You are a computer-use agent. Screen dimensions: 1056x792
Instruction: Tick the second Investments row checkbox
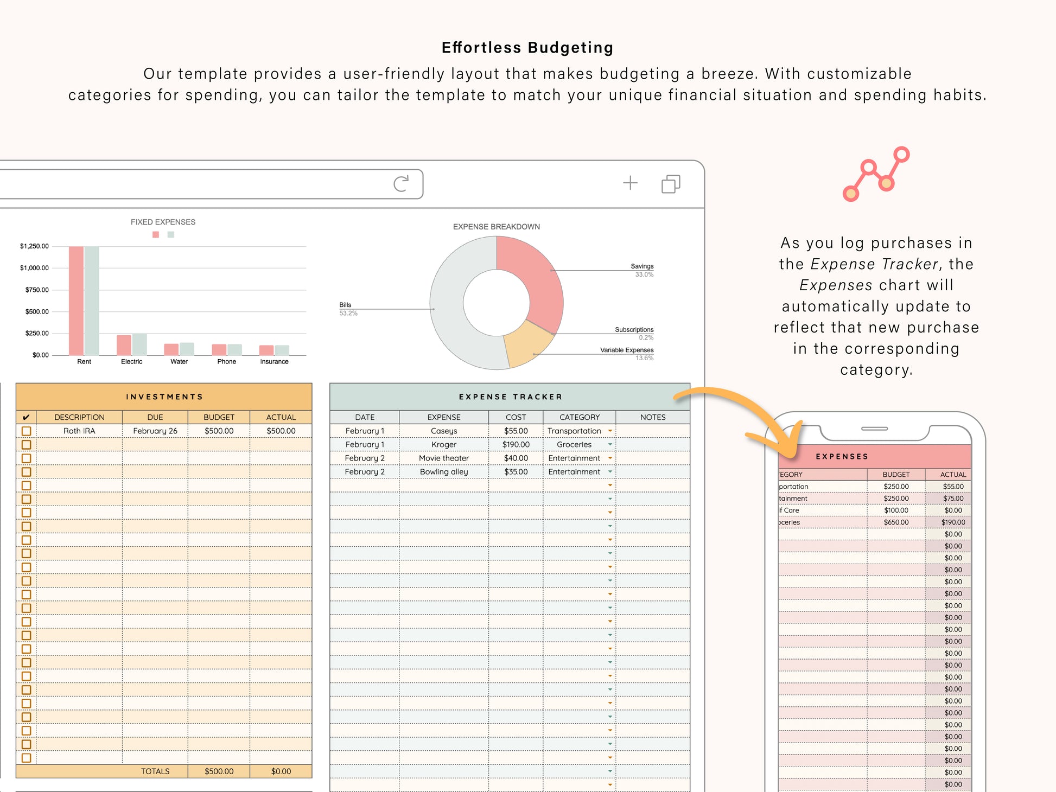click(26, 444)
